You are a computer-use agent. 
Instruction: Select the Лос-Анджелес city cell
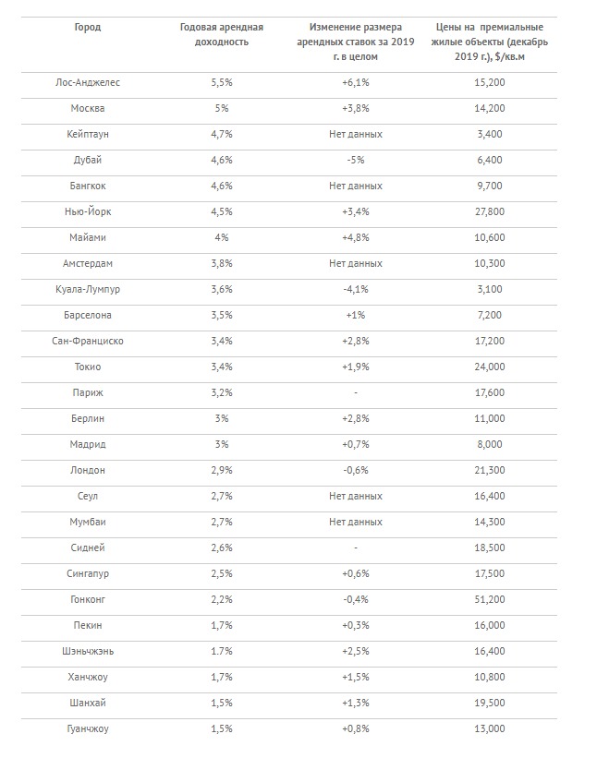[88, 82]
